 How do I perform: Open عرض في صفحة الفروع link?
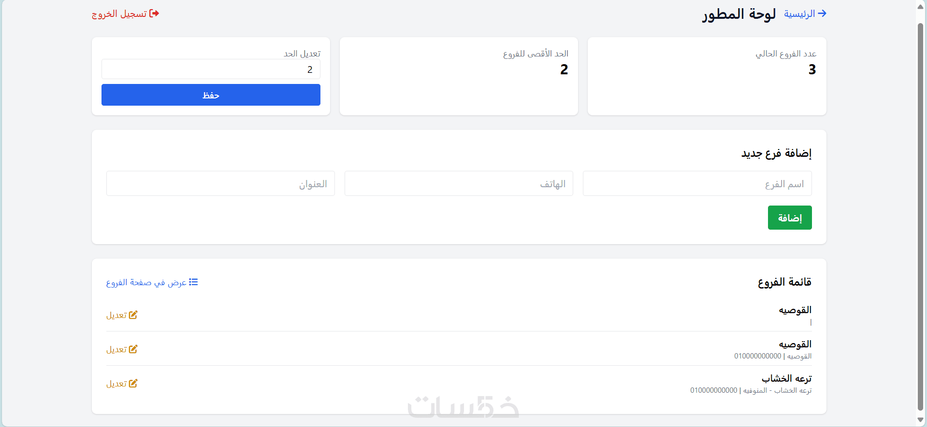coord(146,282)
